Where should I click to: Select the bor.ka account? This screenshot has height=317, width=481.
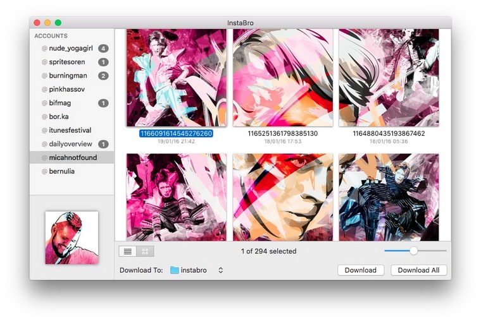point(72,117)
